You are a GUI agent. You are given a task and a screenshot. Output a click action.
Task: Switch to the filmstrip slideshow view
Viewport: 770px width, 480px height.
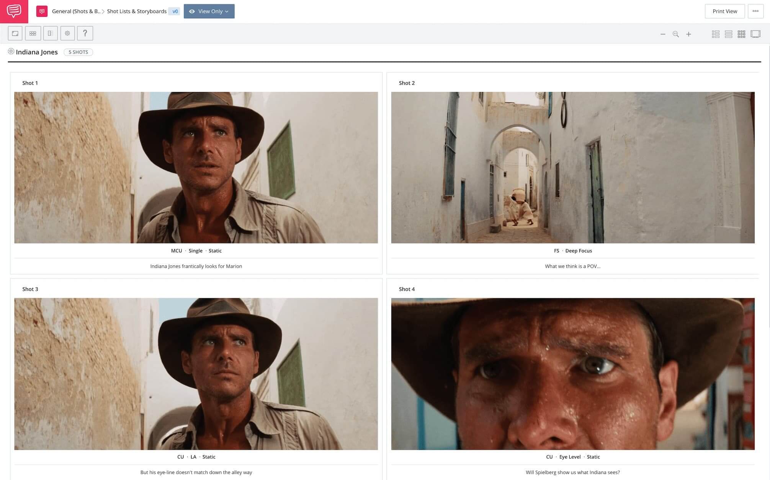(x=755, y=34)
